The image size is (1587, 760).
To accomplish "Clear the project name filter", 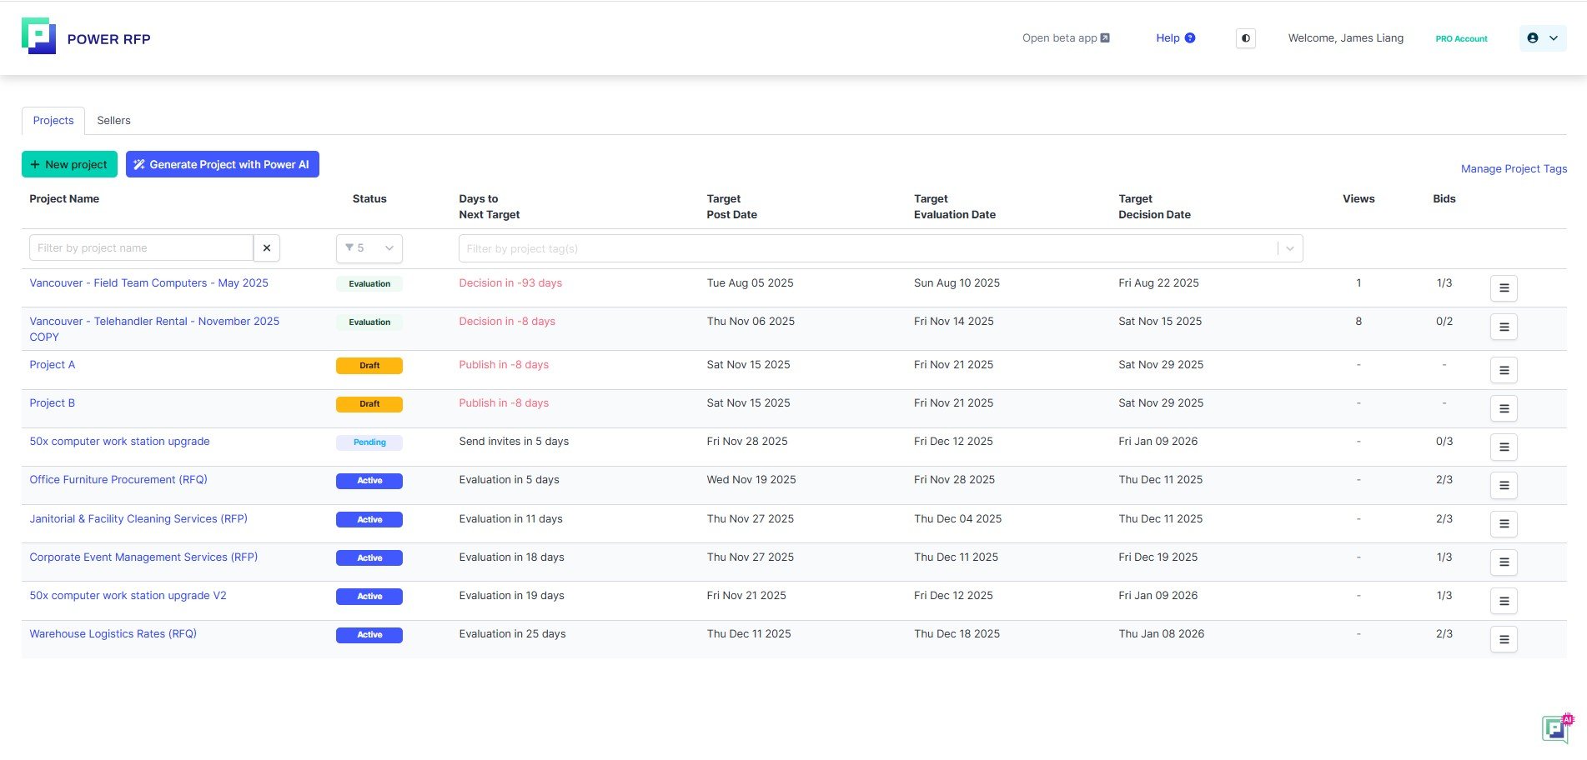I will click(x=267, y=248).
